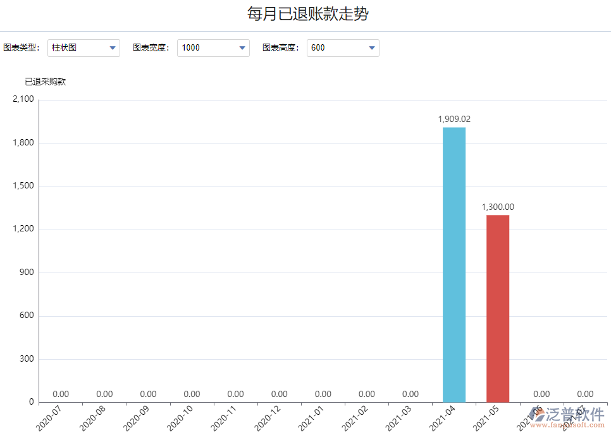Click the dropdown arrow beside 柱状图

pyautogui.click(x=113, y=47)
